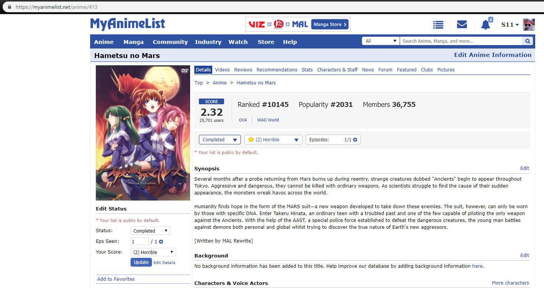Switch to the Characters & Staff tab
Viewport: 544px width, 288px height.
point(337,70)
